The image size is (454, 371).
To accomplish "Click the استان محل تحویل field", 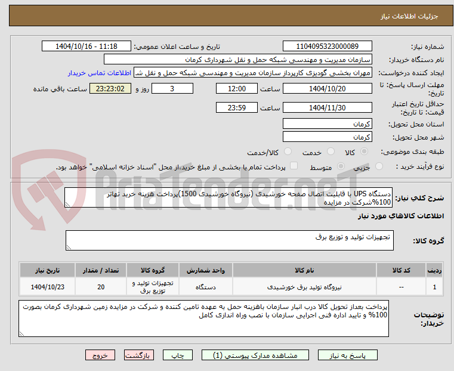I will [327, 124].
